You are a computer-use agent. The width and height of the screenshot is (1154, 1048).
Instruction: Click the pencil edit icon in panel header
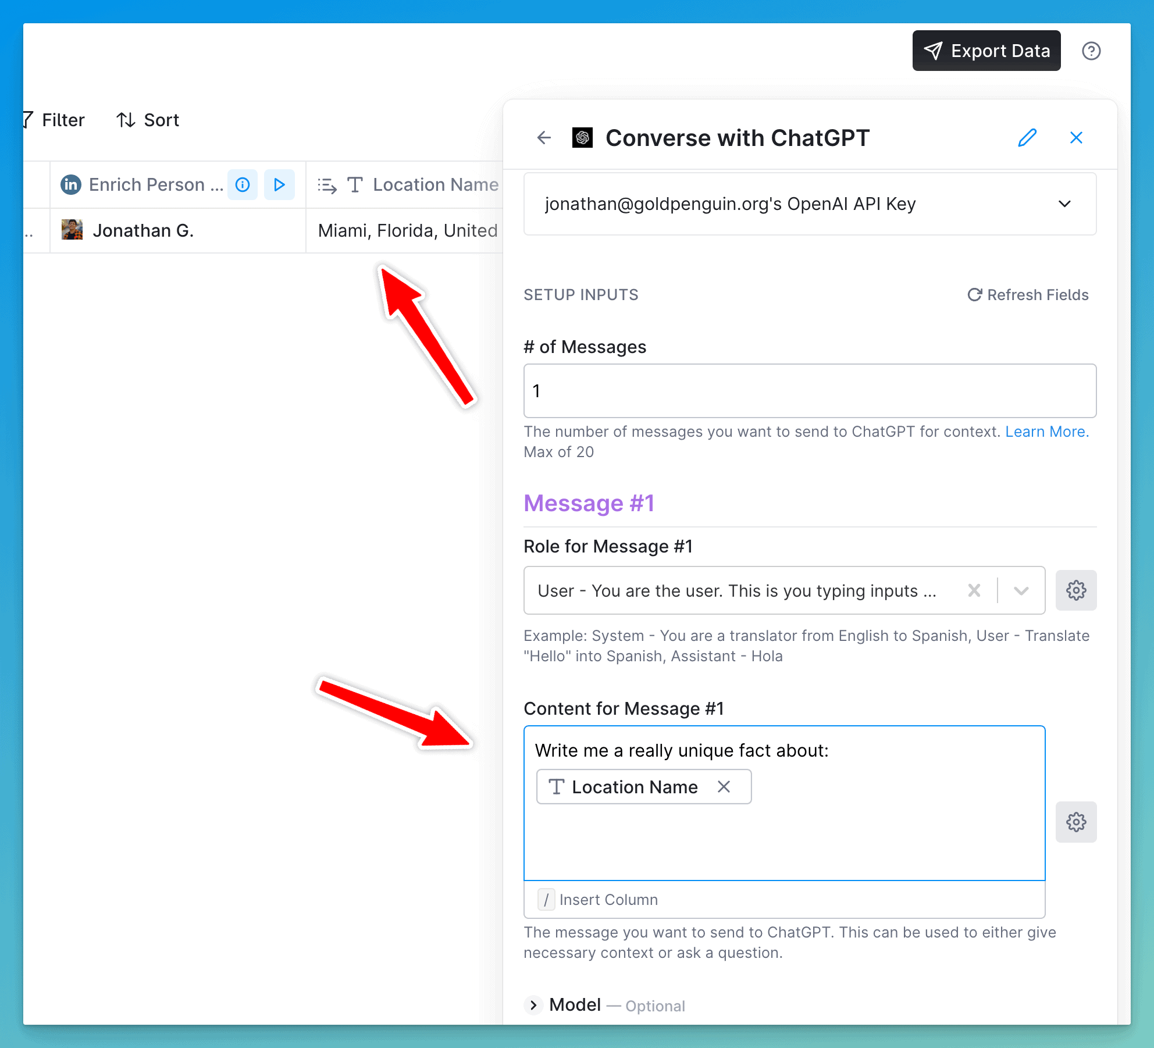pyautogui.click(x=1027, y=138)
